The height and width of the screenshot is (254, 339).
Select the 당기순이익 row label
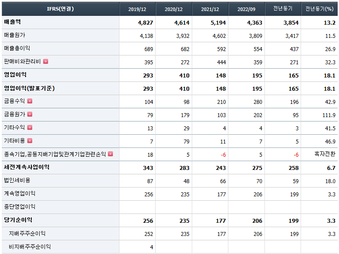click(x=18, y=220)
